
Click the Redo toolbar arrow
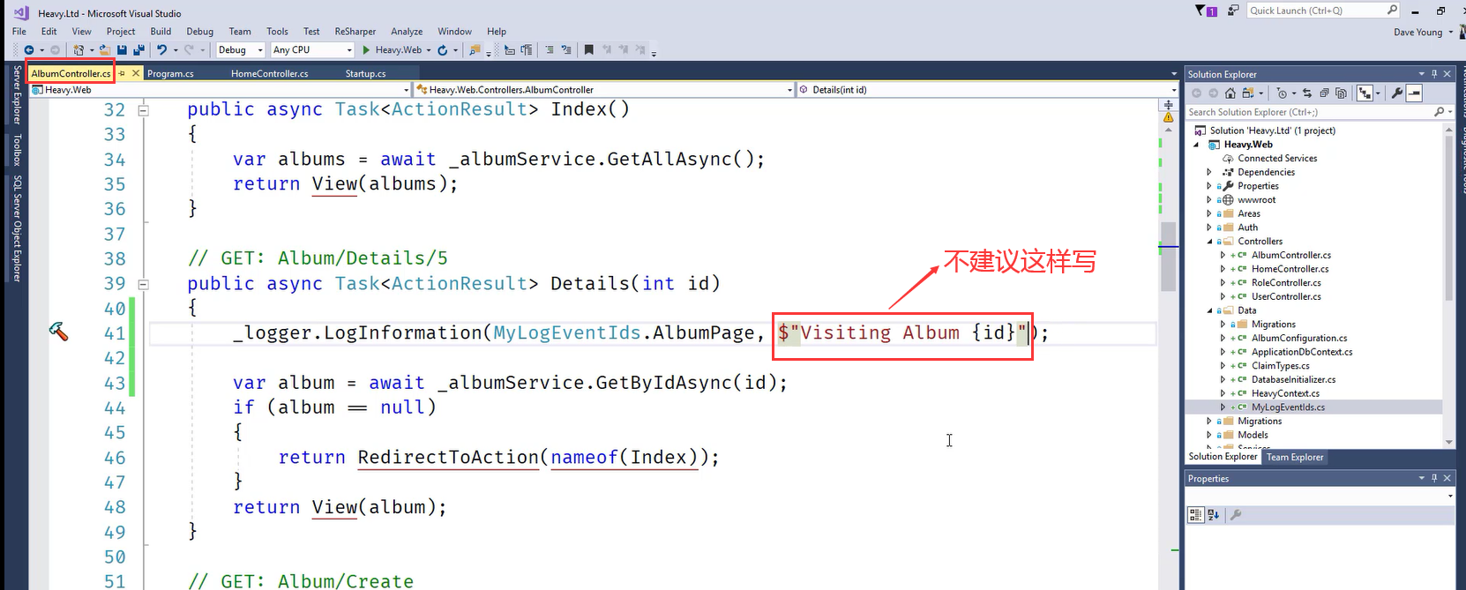pos(189,50)
